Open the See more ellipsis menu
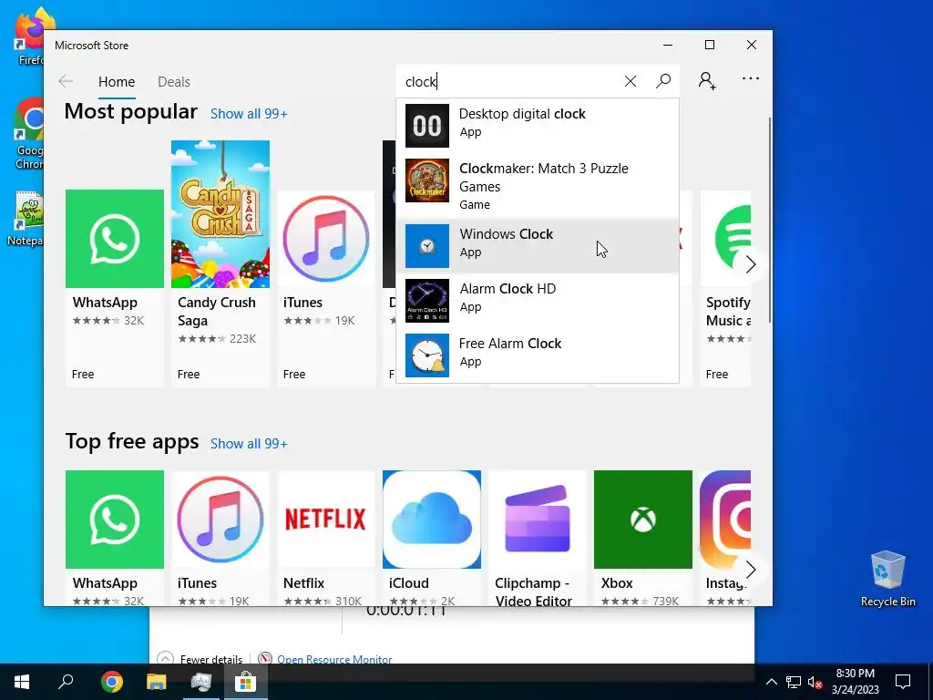Viewport: 933px width, 700px height. pos(751,78)
